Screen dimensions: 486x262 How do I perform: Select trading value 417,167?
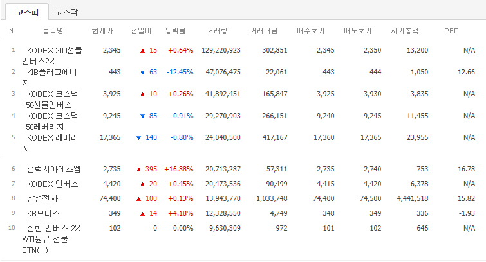pos(275,137)
